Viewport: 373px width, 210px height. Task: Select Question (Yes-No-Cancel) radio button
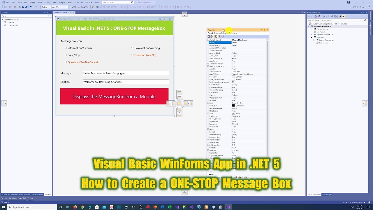tap(66, 62)
